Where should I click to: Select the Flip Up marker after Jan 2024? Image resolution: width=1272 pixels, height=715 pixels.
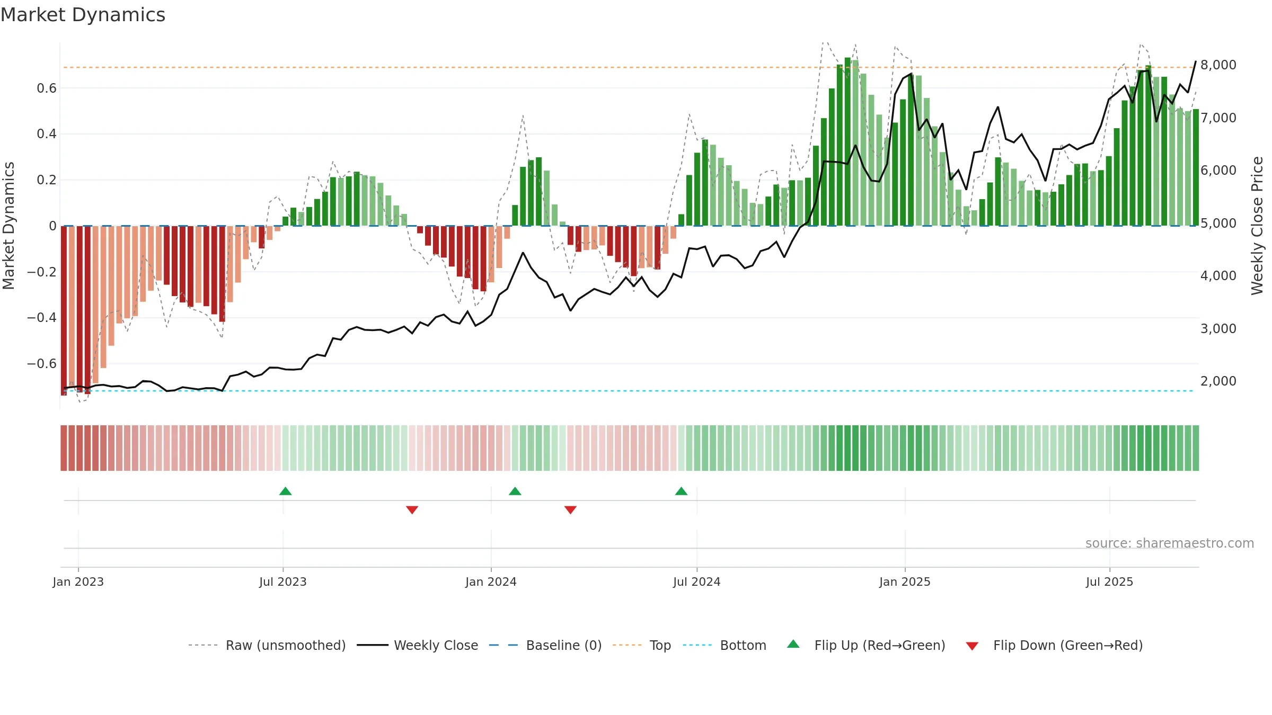click(x=515, y=491)
